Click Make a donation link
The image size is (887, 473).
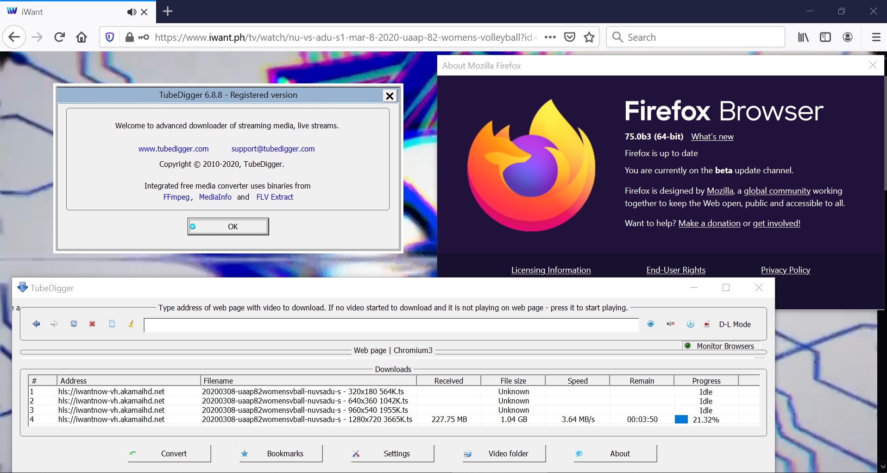click(710, 223)
